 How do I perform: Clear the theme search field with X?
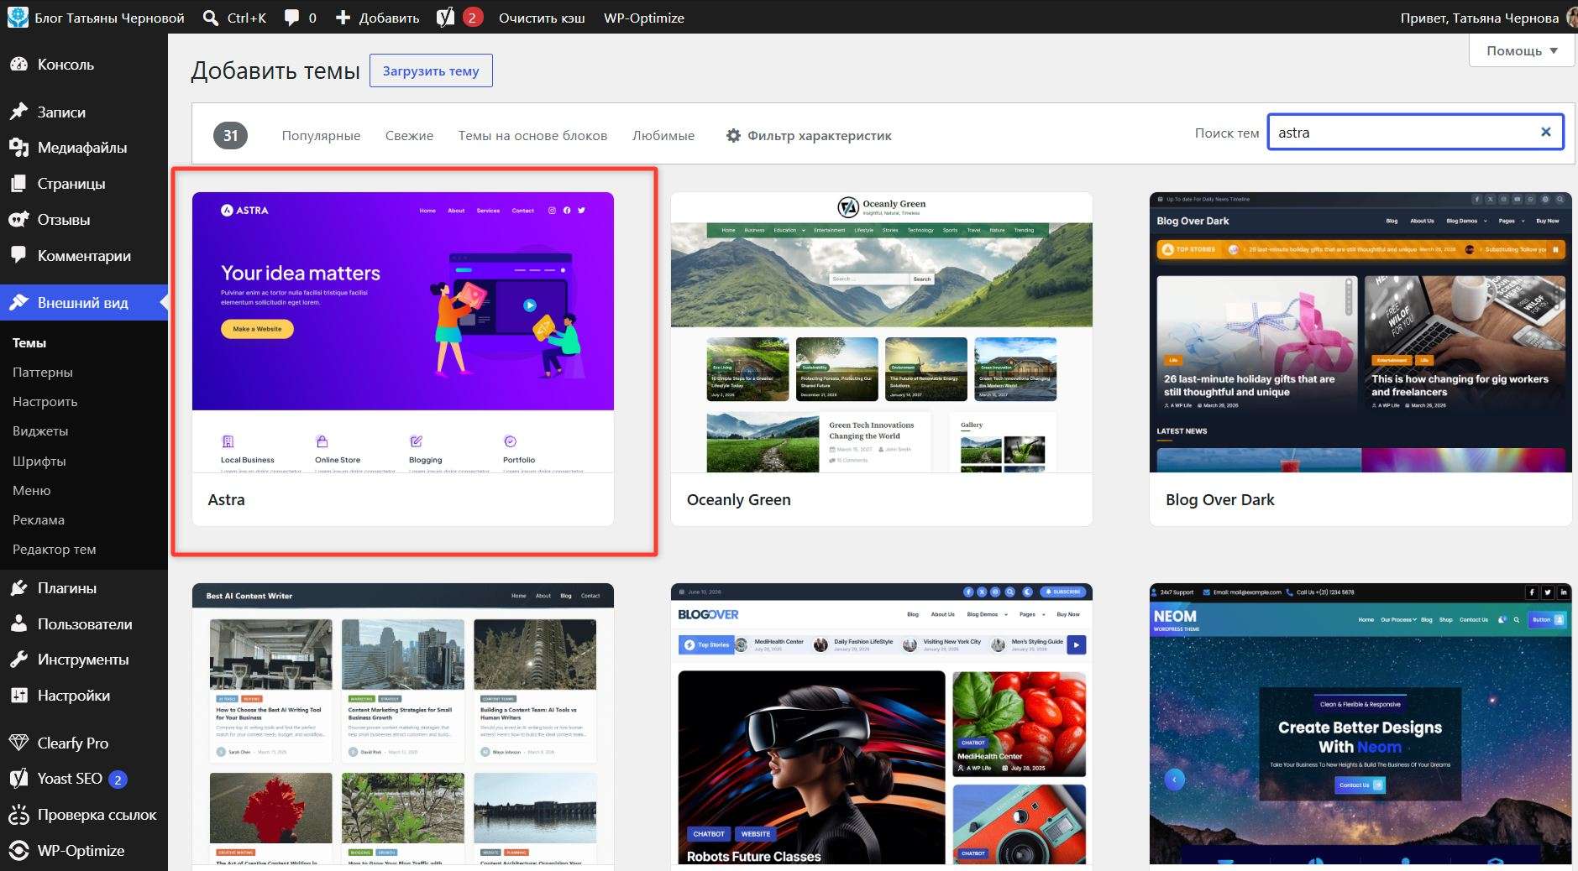point(1545,132)
